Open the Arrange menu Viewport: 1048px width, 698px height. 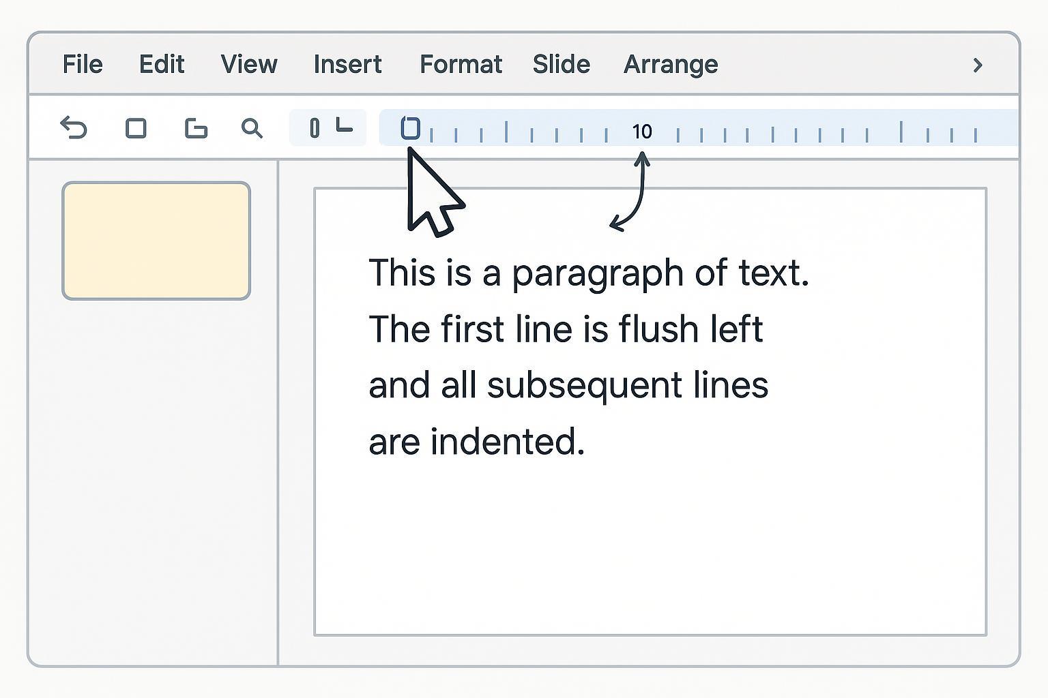[670, 65]
